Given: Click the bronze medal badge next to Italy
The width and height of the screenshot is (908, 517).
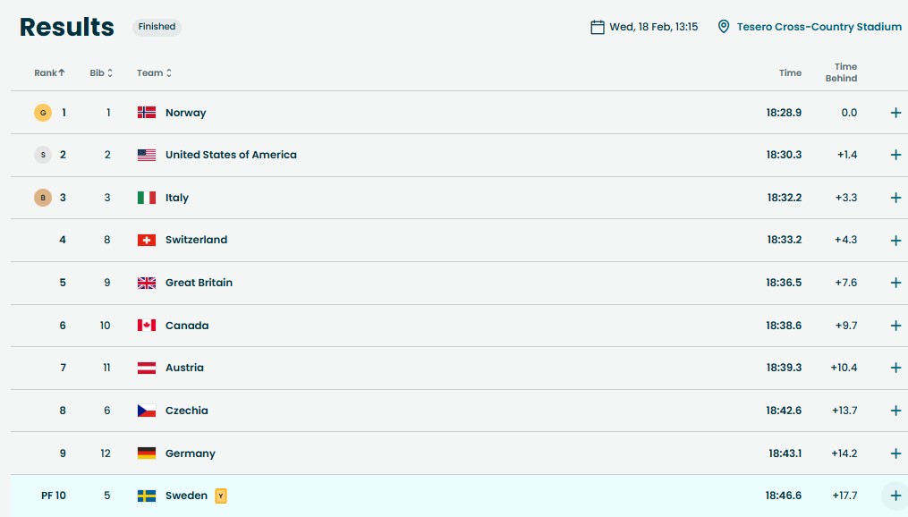Looking at the screenshot, I should [x=43, y=198].
